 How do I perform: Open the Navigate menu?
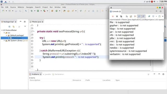[29, 7]
